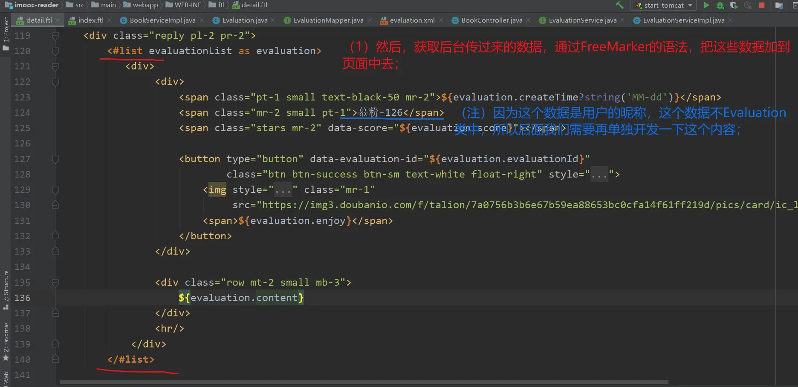
Task: Collapse the #list block at line 120
Action: tap(55, 51)
